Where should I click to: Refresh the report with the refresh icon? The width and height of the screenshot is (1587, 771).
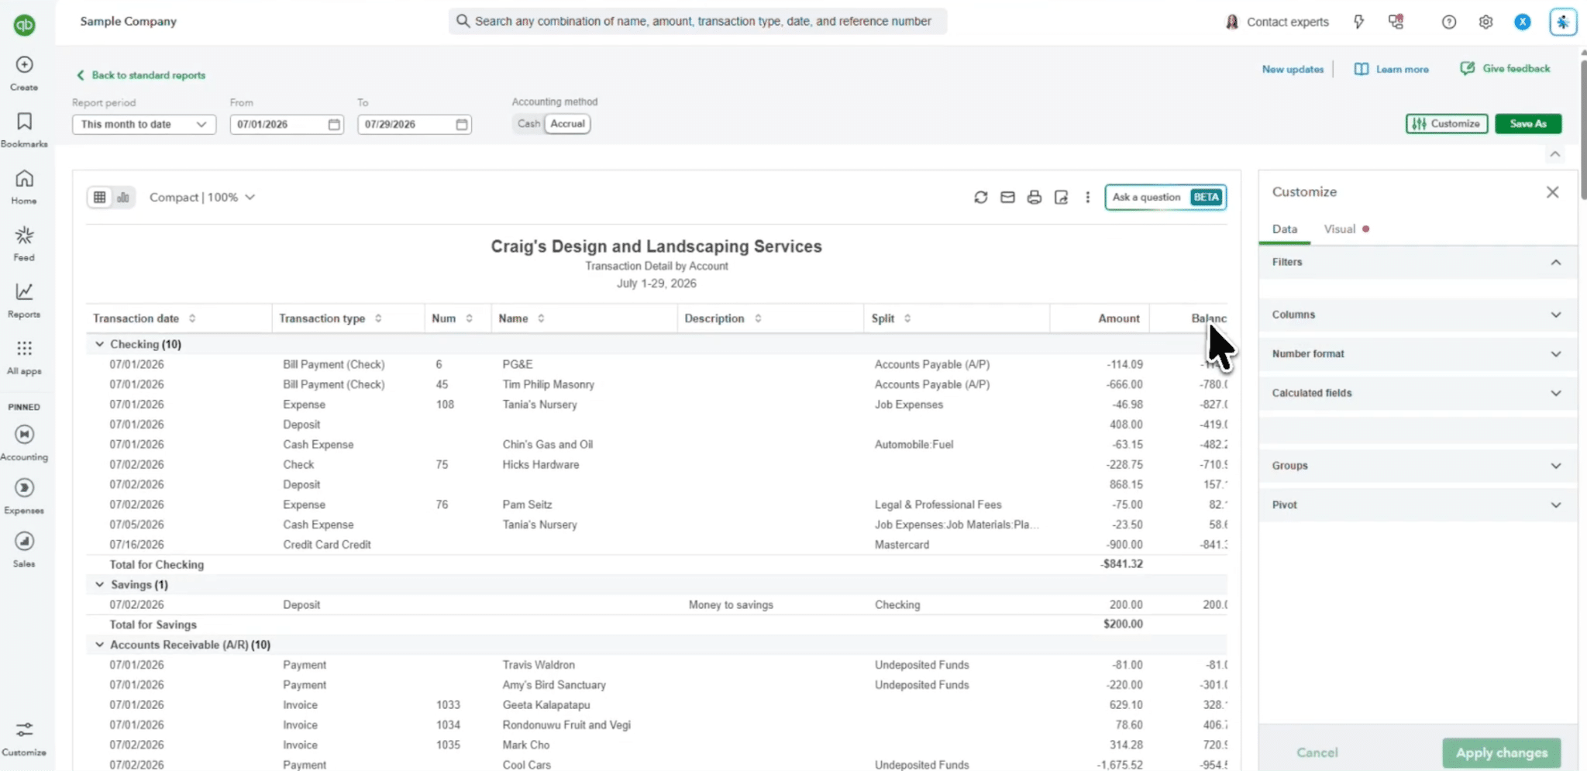(981, 198)
